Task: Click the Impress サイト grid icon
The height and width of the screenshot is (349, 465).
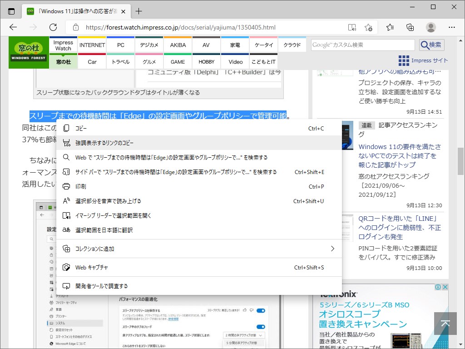Action: click(x=403, y=60)
